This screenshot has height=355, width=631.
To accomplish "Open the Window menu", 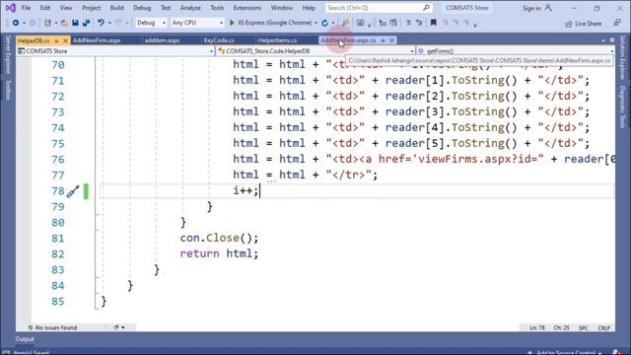I will (282, 8).
